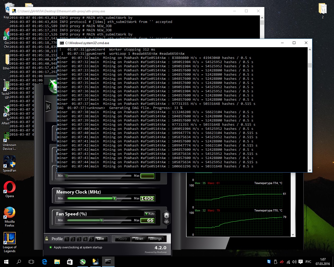Screen dimensions: 334x267
Task: Open the volume tray icon
Action: (x=294, y=262)
